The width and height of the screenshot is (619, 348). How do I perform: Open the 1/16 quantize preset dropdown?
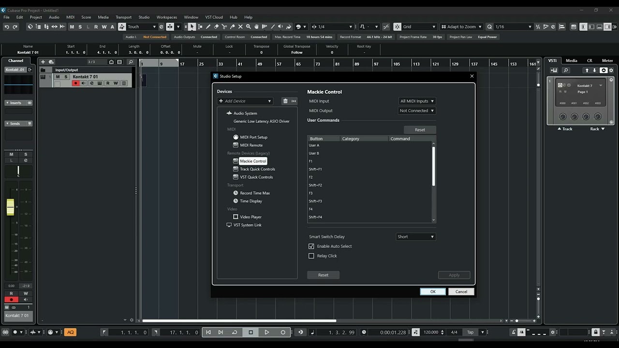(513, 27)
